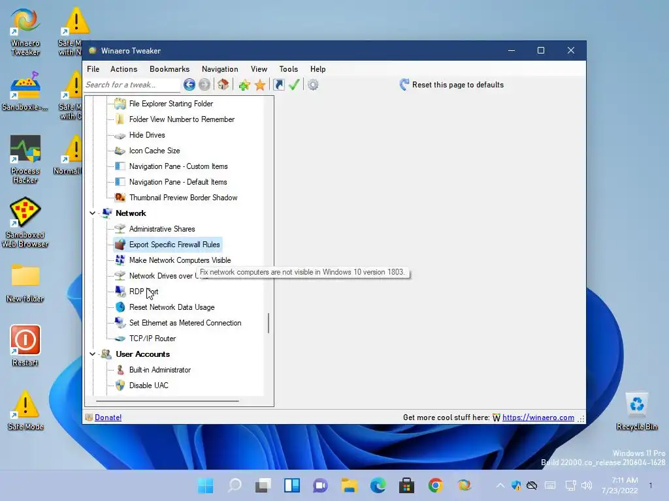Launch Microsoft Edge from taskbar
The image size is (669, 501).
pos(378,485)
